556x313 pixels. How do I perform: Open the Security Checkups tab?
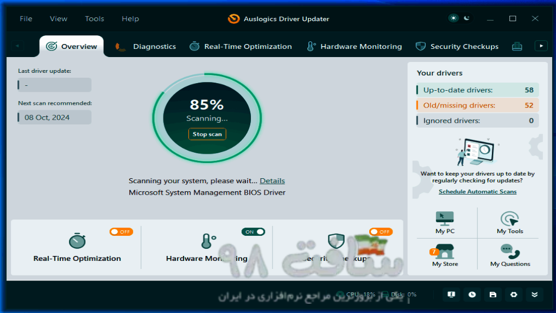pos(457,47)
